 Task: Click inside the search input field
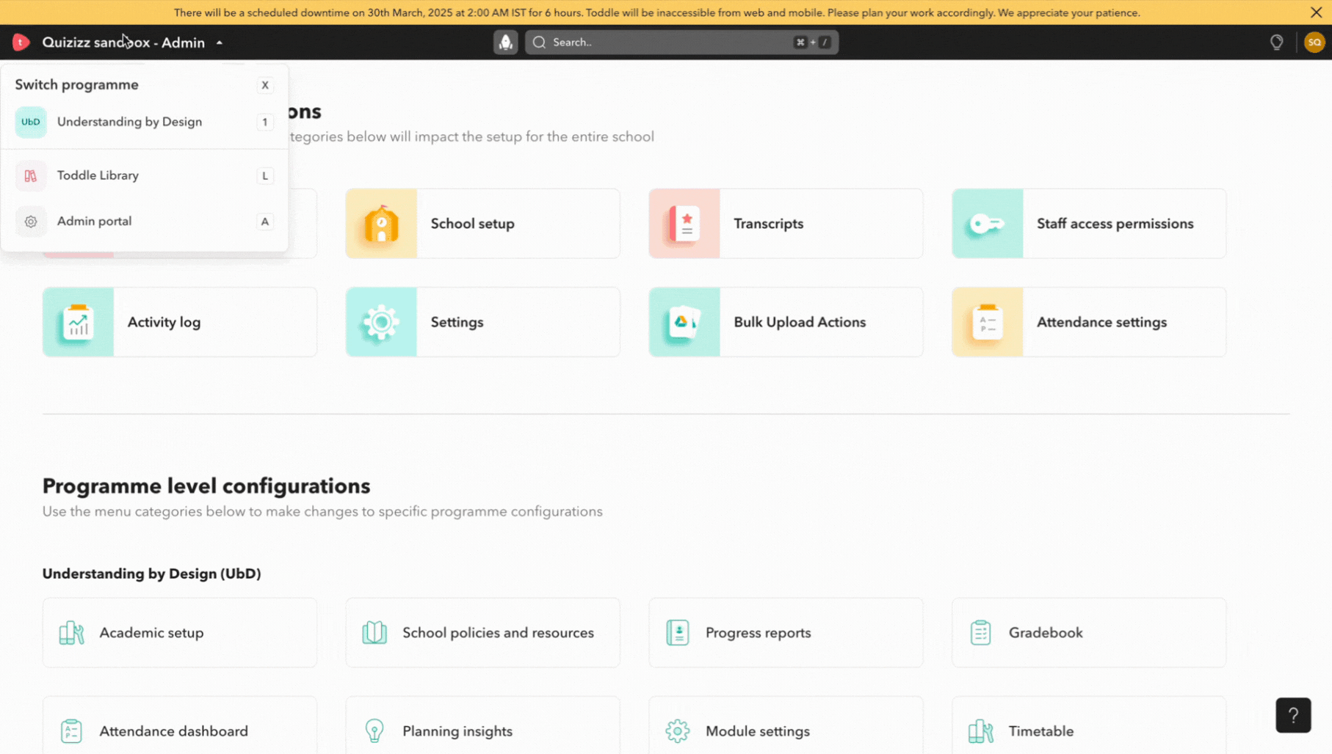pos(661,42)
